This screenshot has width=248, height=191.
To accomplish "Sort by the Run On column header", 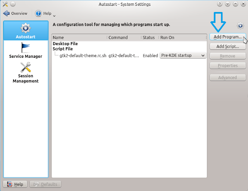I will pyautogui.click(x=183, y=38).
